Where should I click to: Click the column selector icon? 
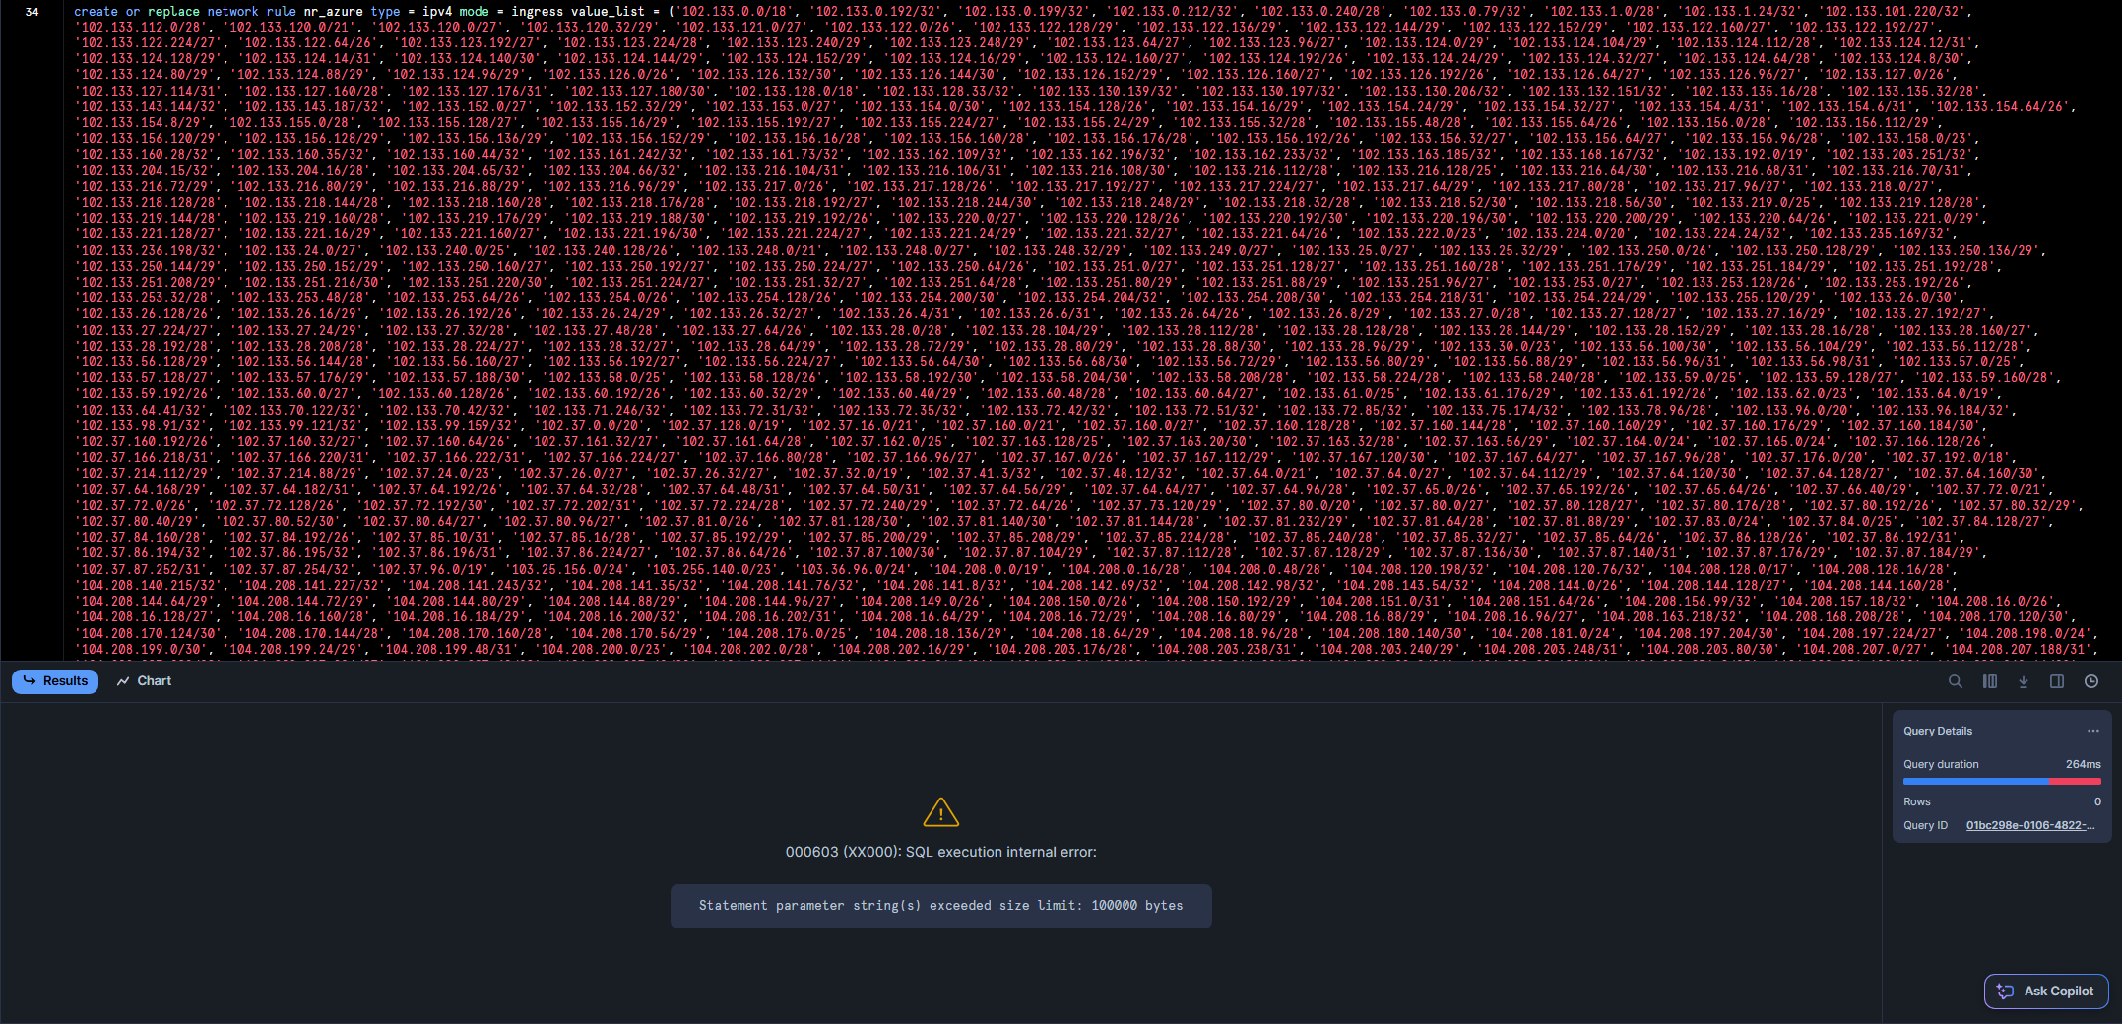(x=1989, y=681)
